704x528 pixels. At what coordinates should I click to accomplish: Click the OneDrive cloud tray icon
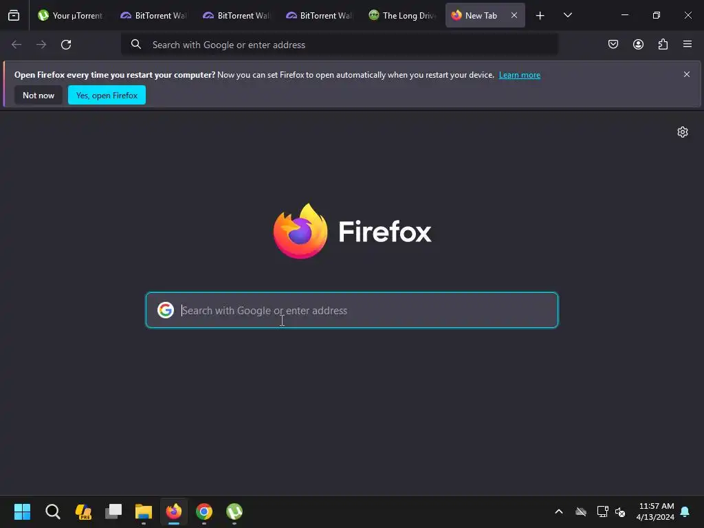581,511
